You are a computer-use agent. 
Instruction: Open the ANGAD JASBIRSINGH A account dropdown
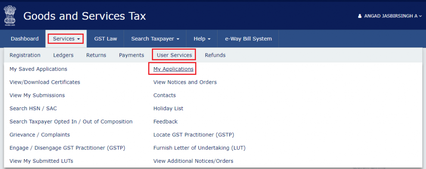click(x=390, y=16)
